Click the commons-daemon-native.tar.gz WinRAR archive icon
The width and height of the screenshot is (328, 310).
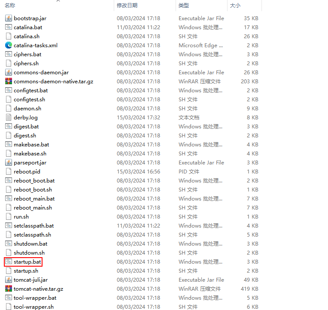(x=9, y=81)
